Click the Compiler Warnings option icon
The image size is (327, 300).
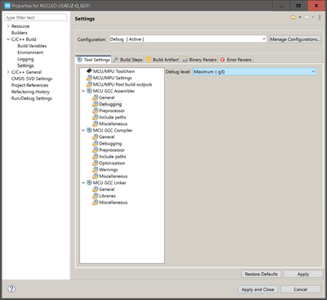point(95,169)
